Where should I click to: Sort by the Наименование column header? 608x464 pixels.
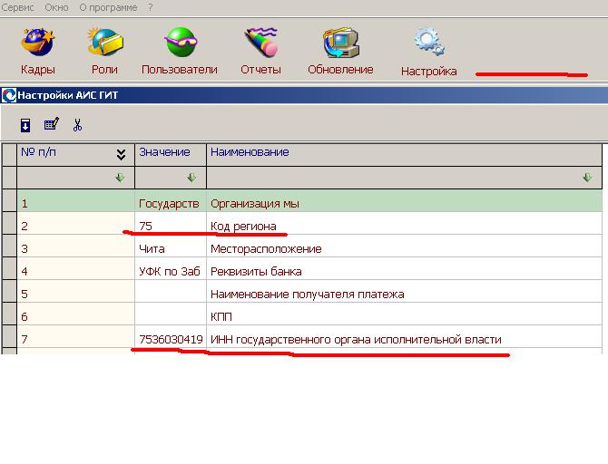(404, 155)
